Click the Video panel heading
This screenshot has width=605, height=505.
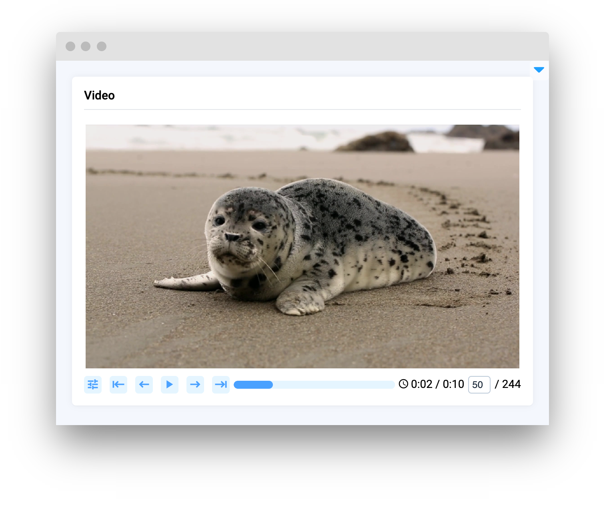(99, 95)
